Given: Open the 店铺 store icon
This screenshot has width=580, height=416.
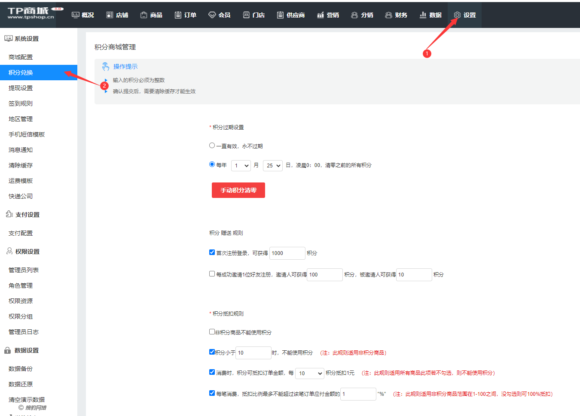Looking at the screenshot, I should [x=110, y=15].
